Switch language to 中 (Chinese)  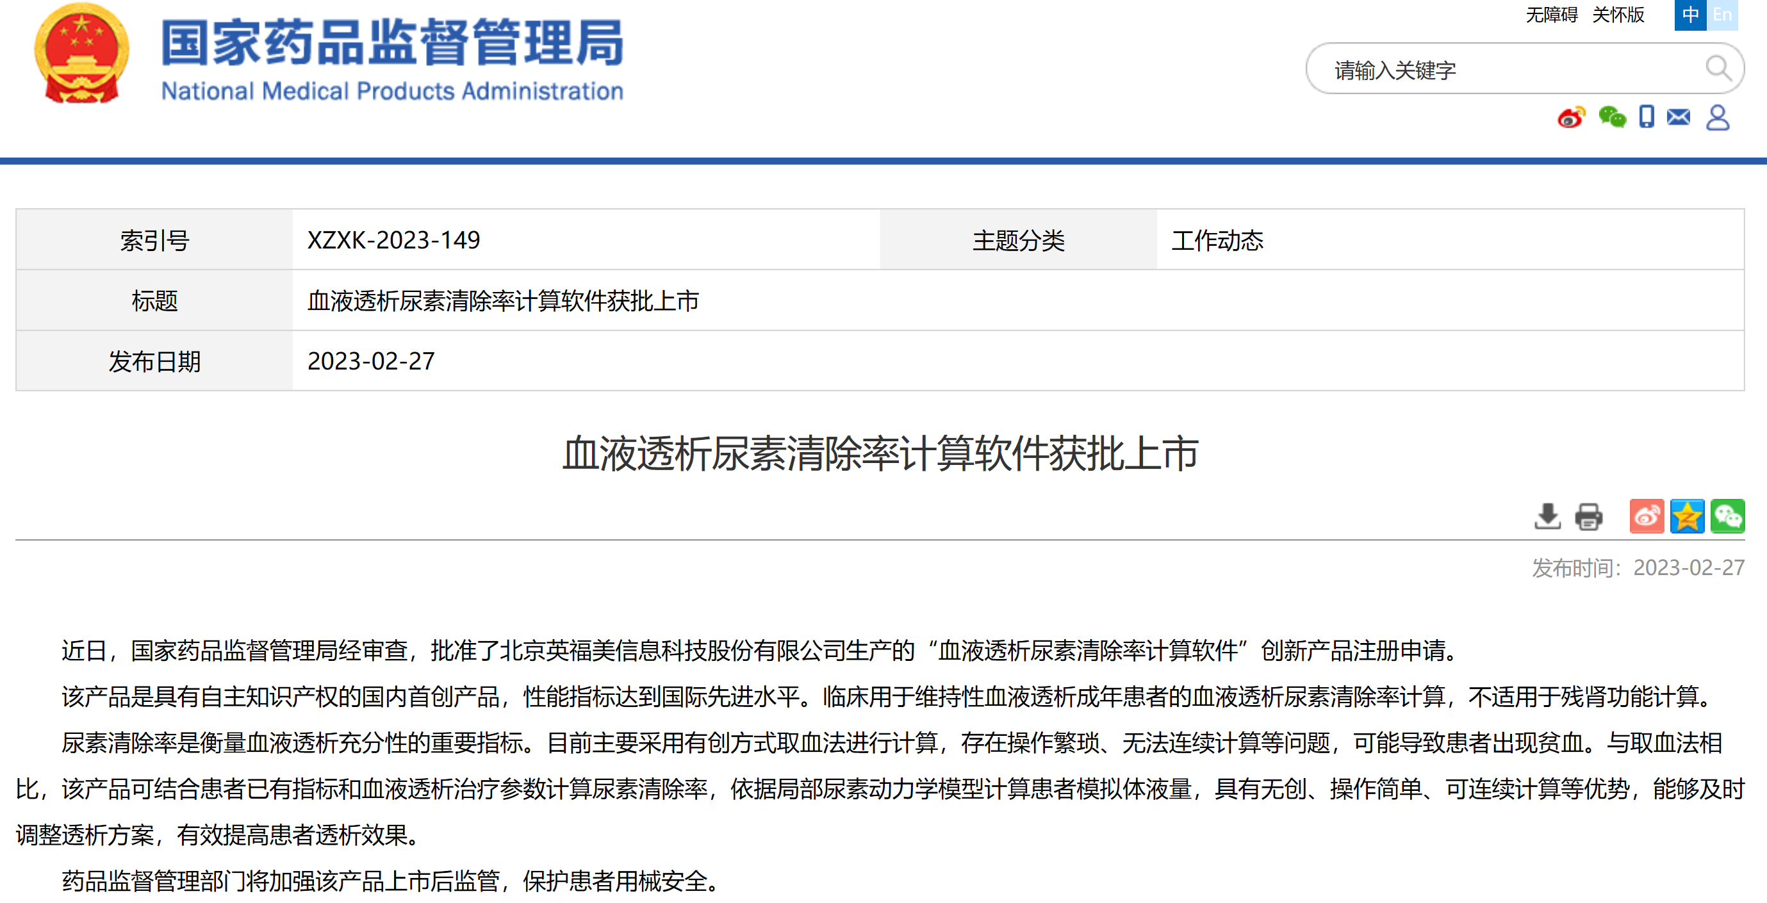click(1690, 14)
